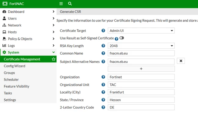The height and width of the screenshot is (114, 198).
Task: Open help for Certificate Target
Action: [x=103, y=31]
